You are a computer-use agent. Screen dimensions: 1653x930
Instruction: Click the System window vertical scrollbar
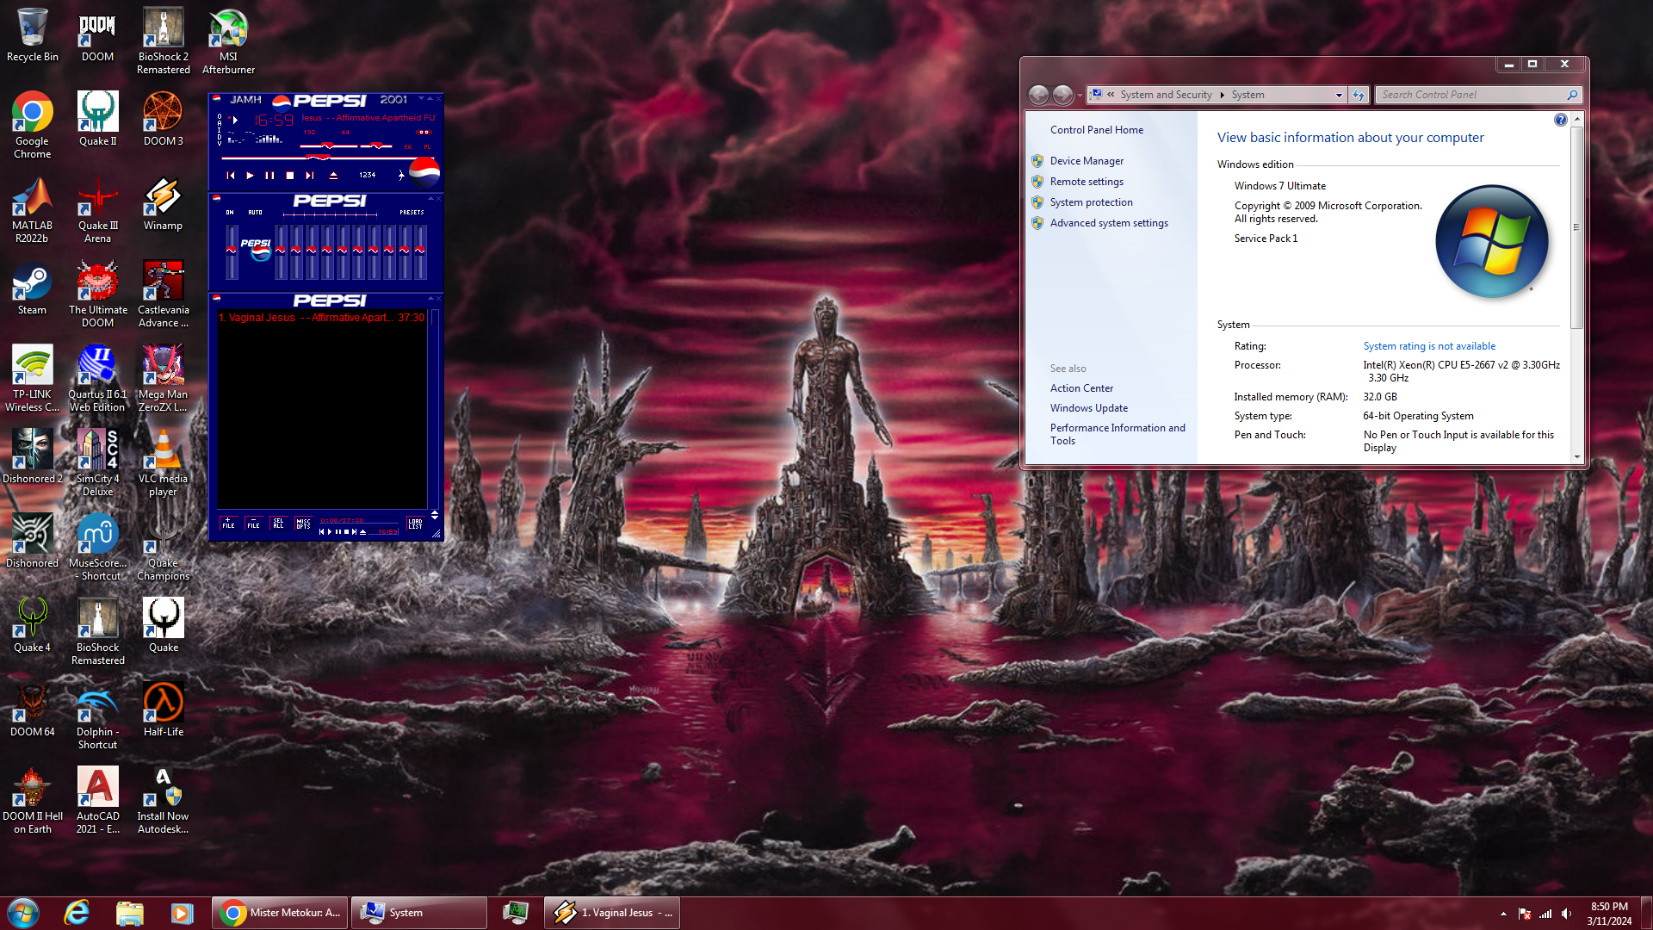click(x=1576, y=228)
